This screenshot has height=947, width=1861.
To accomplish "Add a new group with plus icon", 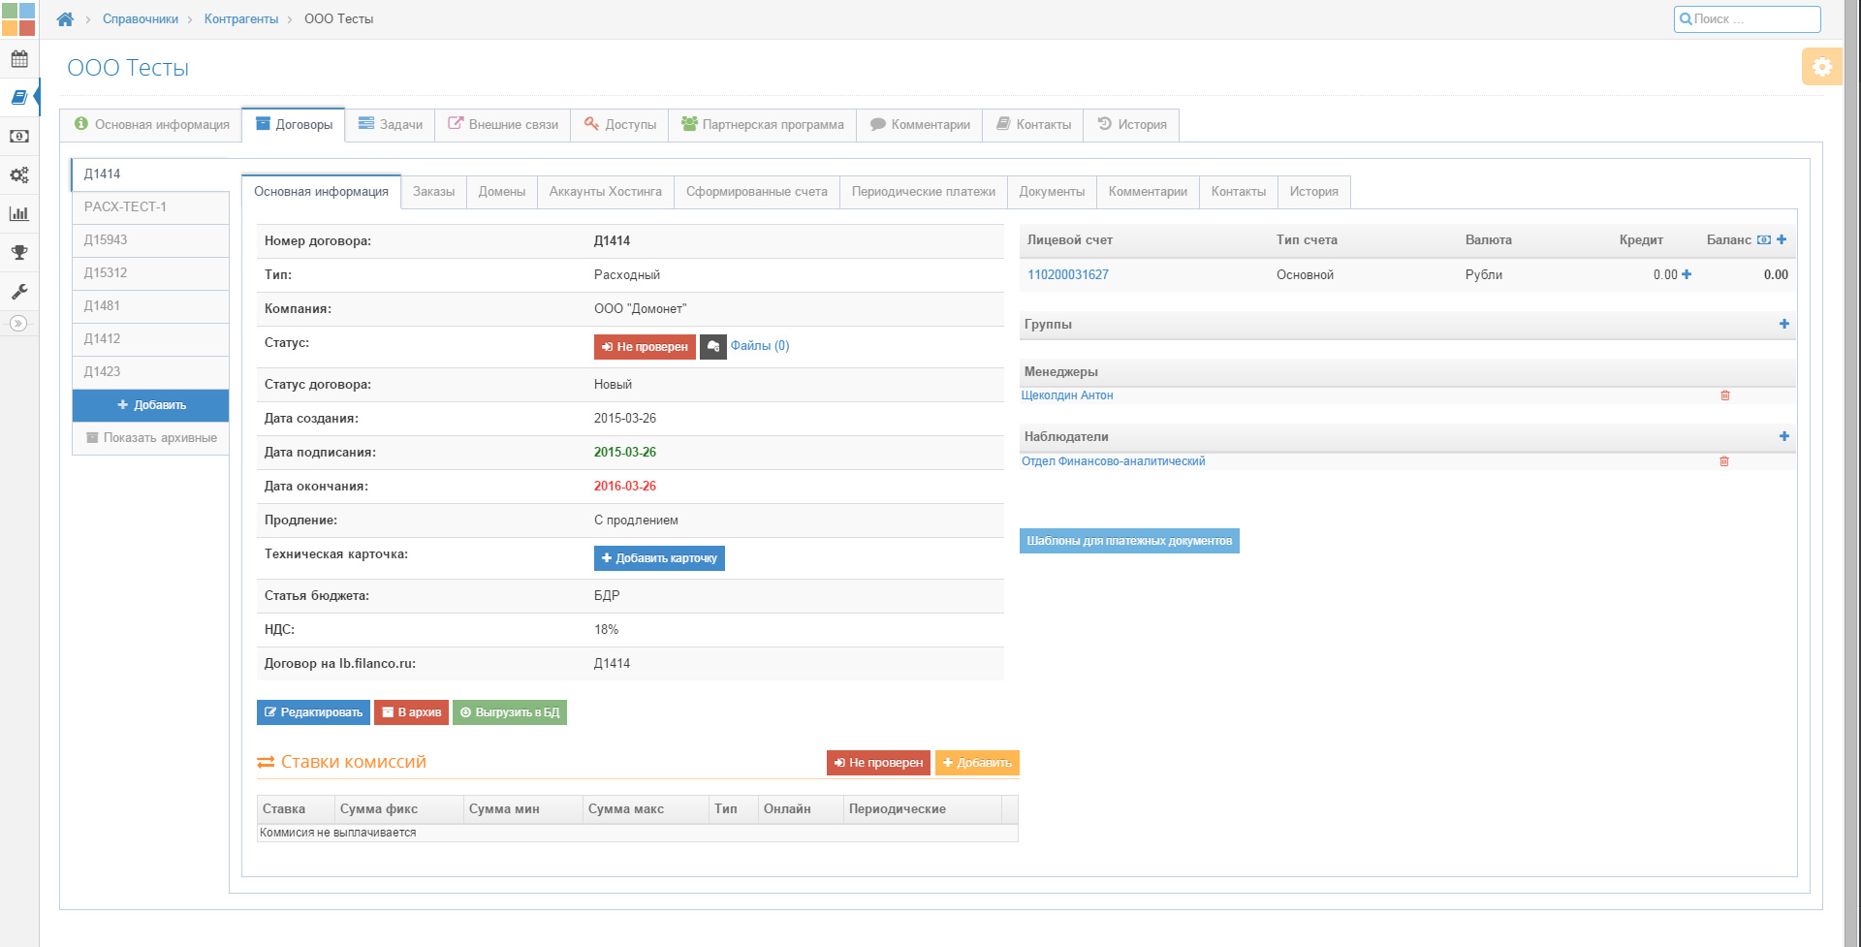I will pos(1783,324).
